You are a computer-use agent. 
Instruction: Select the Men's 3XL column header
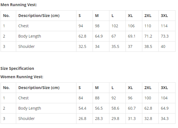click(164, 16)
